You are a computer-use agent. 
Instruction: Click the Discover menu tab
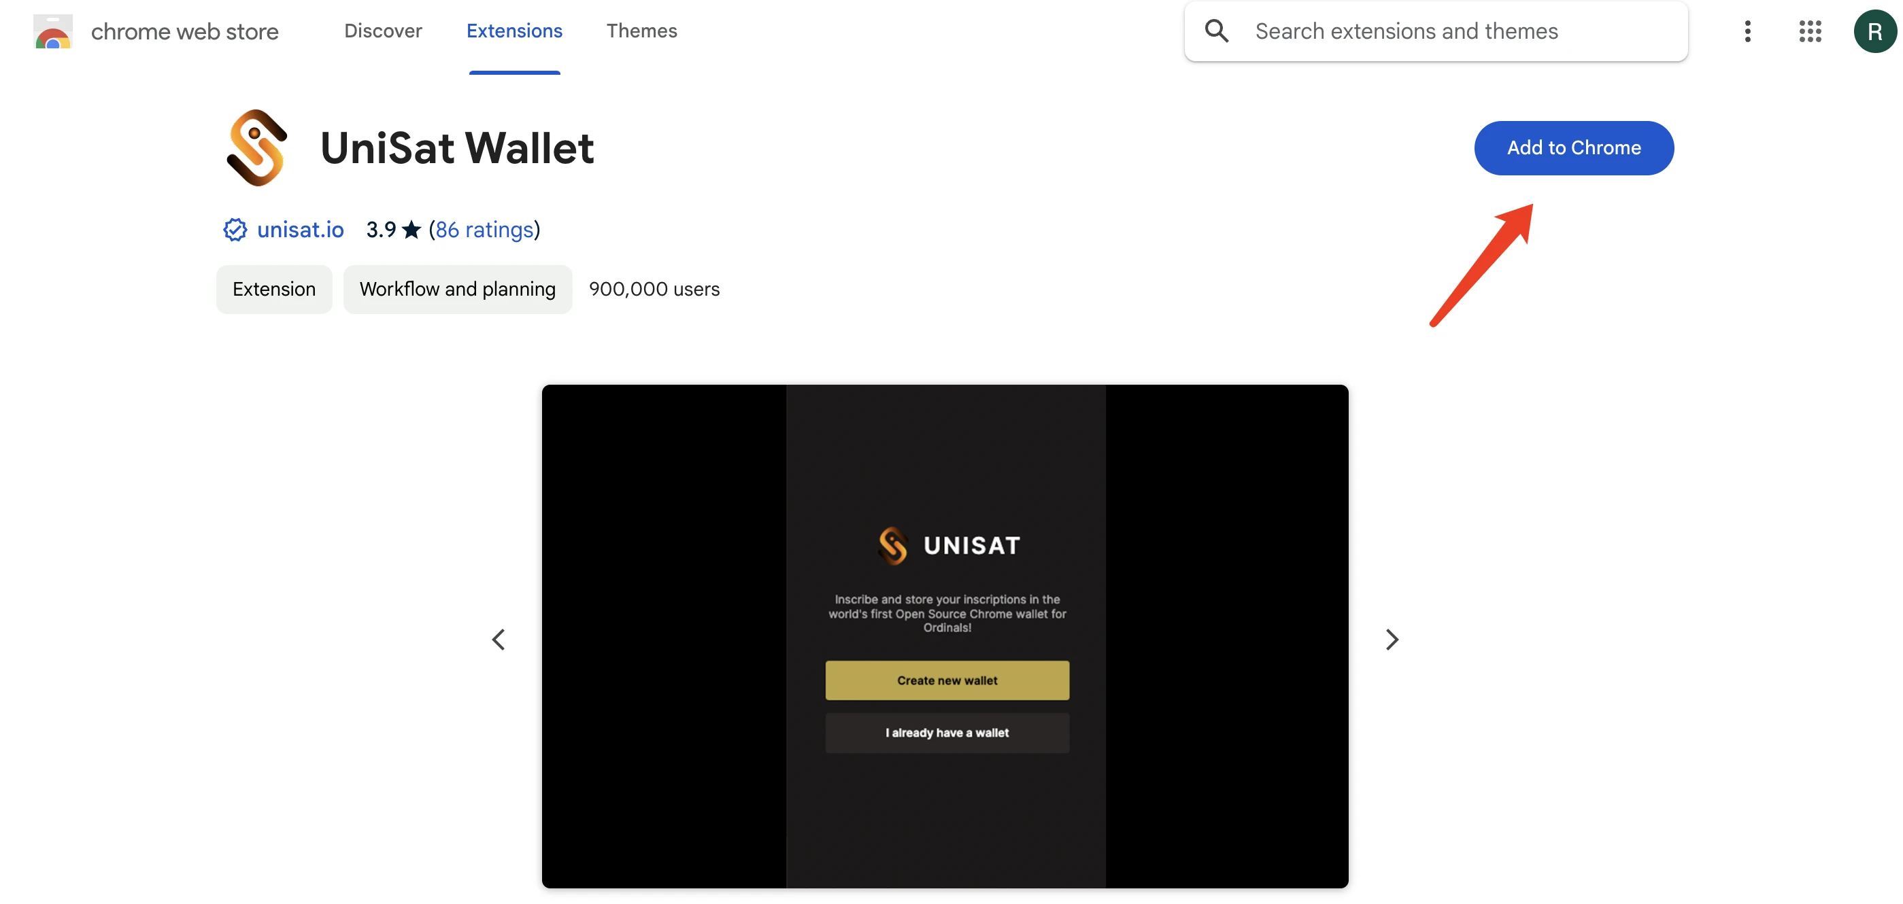click(382, 31)
